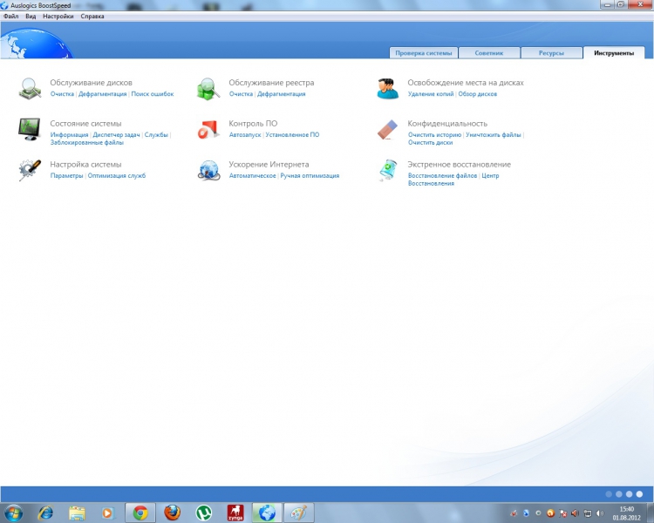Image resolution: width=654 pixels, height=523 pixels.
Task: Open the Диспетчер задач link
Action: click(x=116, y=135)
